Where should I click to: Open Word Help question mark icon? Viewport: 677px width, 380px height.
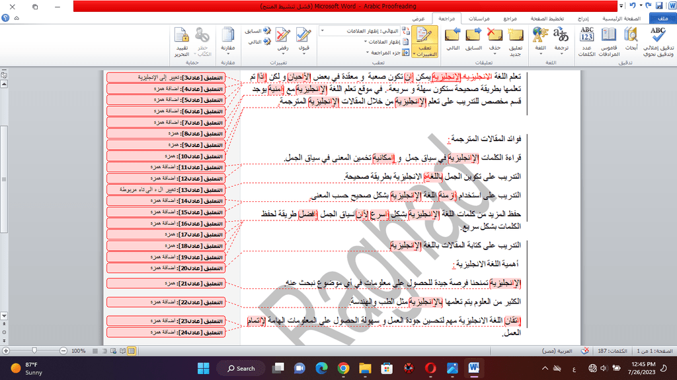(5, 18)
